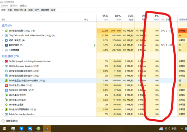Expand the 64-bit Synaptics Pointing Enhance Service row
The width and height of the screenshot is (187, 132).
2,61
